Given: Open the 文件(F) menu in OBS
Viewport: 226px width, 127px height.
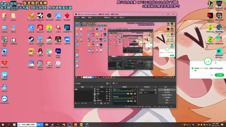Looking at the screenshot, I should pyautogui.click(x=77, y=17).
